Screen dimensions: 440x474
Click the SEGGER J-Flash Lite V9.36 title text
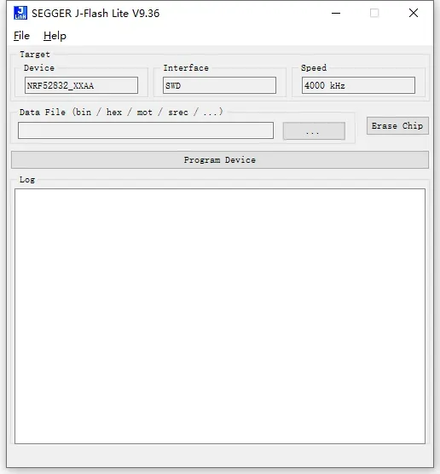click(96, 14)
